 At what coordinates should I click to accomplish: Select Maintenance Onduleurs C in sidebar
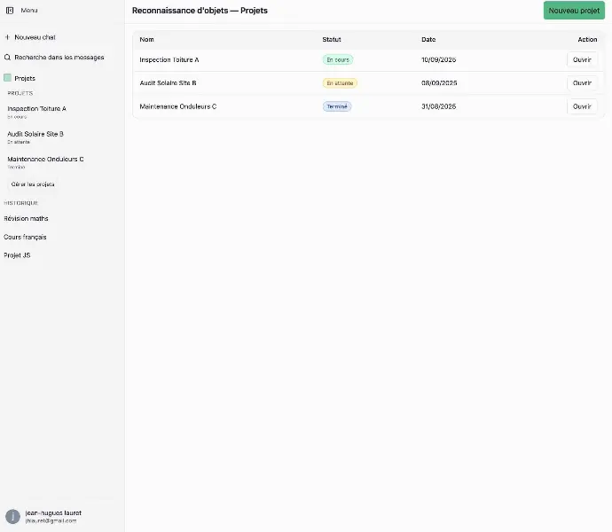click(x=45, y=160)
